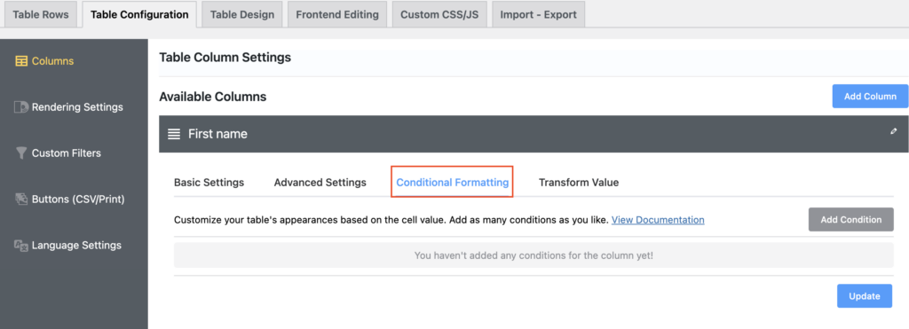Click the Buttons (CSV/Print) icon

click(x=21, y=200)
